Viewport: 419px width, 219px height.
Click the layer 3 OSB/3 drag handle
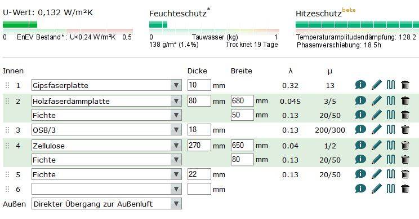click(x=7, y=130)
